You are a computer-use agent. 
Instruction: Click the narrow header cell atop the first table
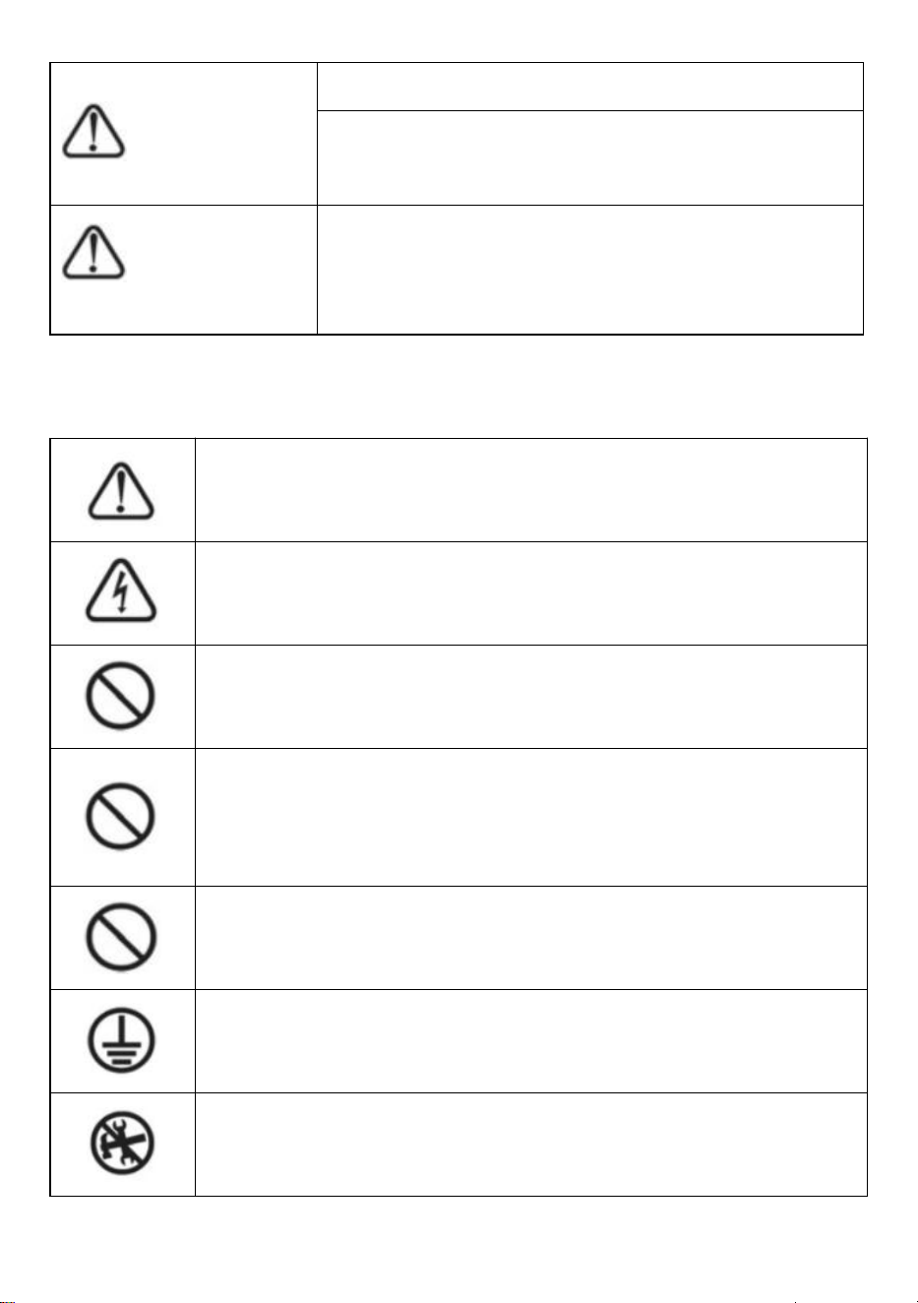pyautogui.click(x=590, y=87)
